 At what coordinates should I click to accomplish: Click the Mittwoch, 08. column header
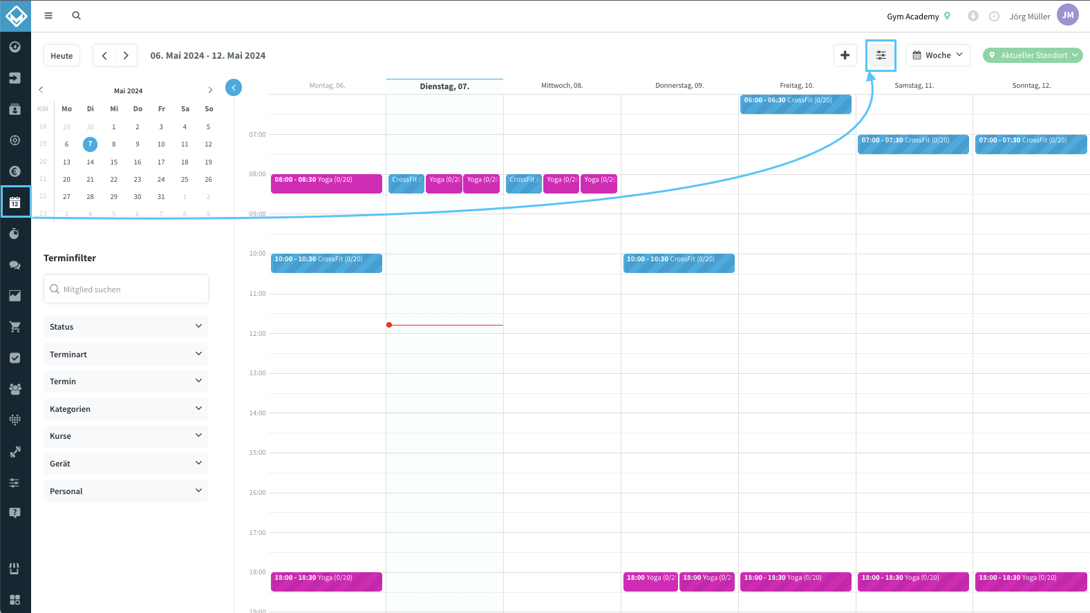(x=562, y=86)
